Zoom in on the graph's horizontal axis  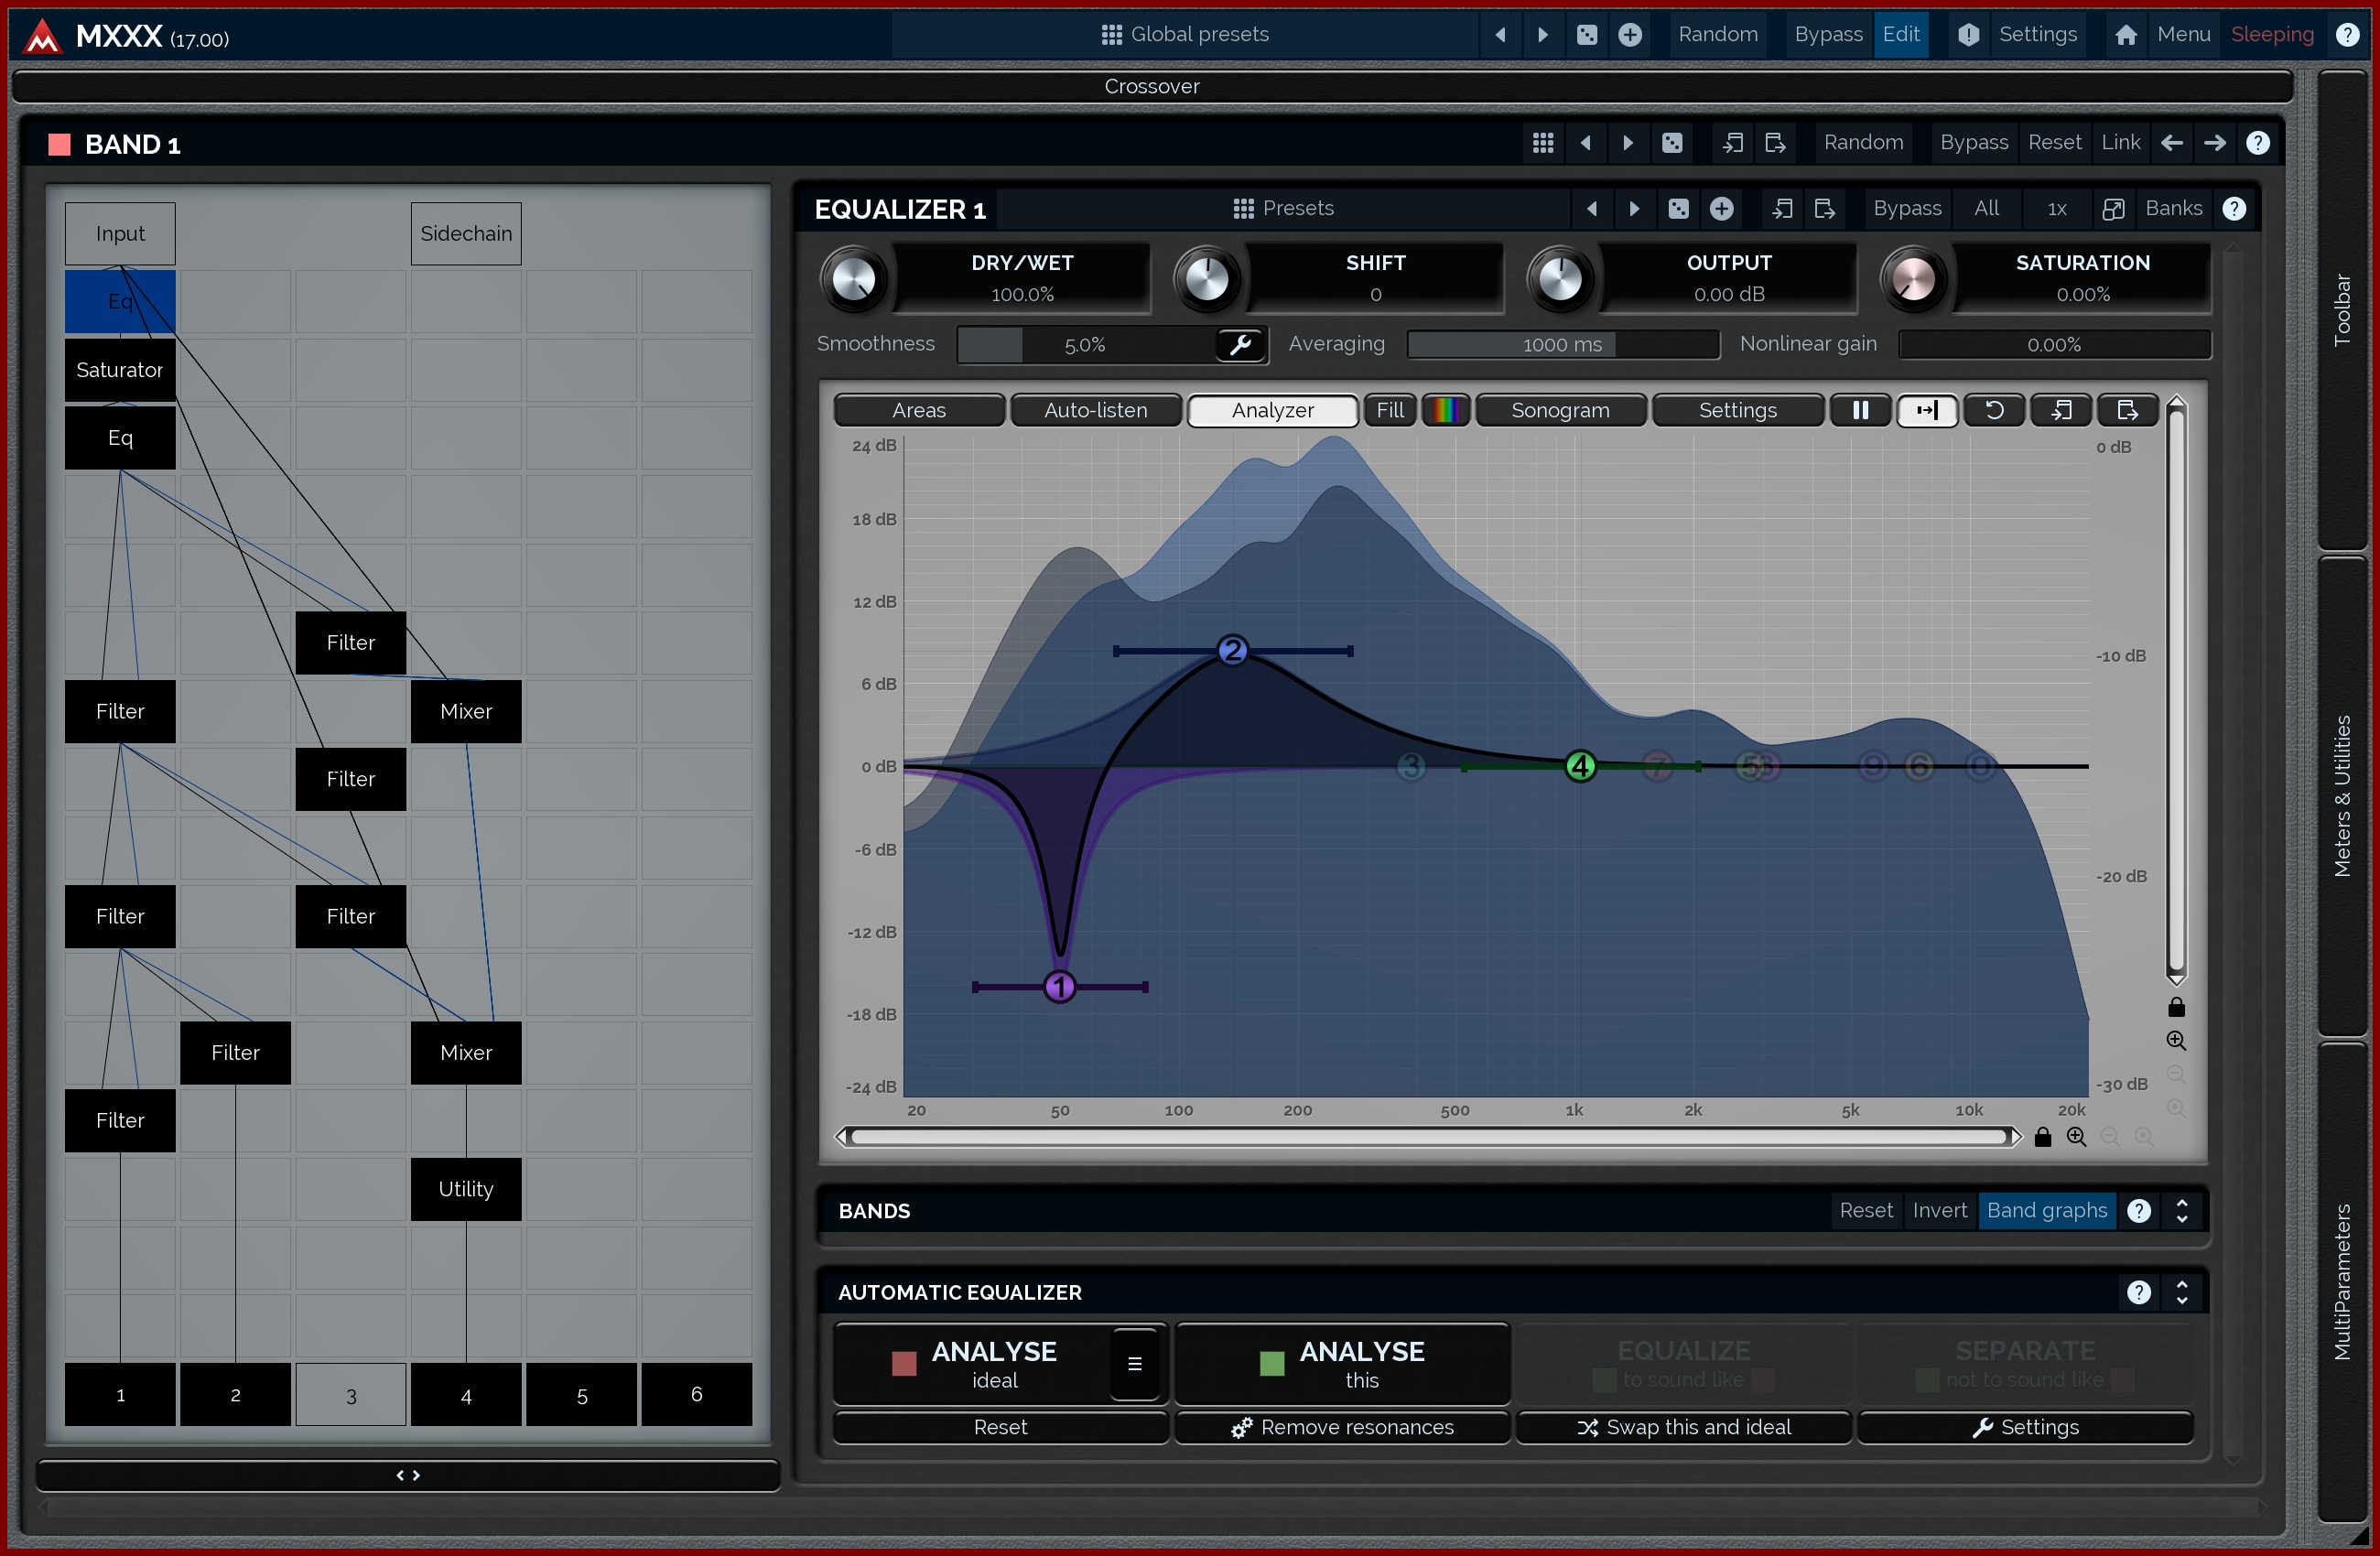click(x=2077, y=1137)
